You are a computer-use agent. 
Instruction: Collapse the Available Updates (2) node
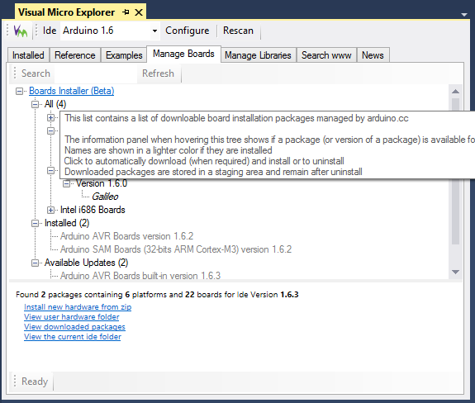[36, 263]
